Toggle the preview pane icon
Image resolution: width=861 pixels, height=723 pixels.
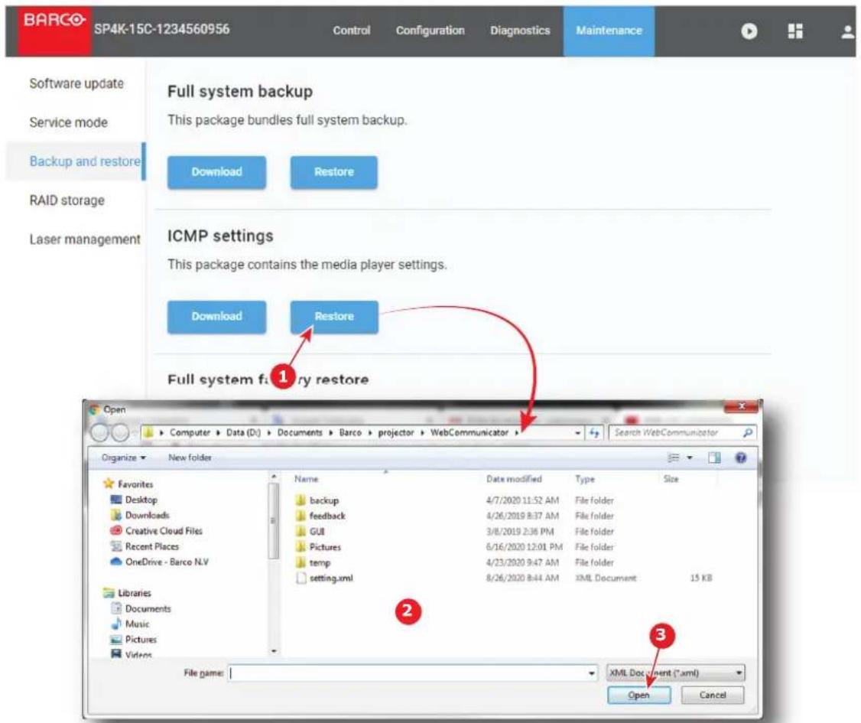[x=714, y=458]
